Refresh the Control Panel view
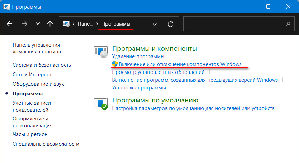The width and height of the screenshot is (299, 163). click(171, 24)
